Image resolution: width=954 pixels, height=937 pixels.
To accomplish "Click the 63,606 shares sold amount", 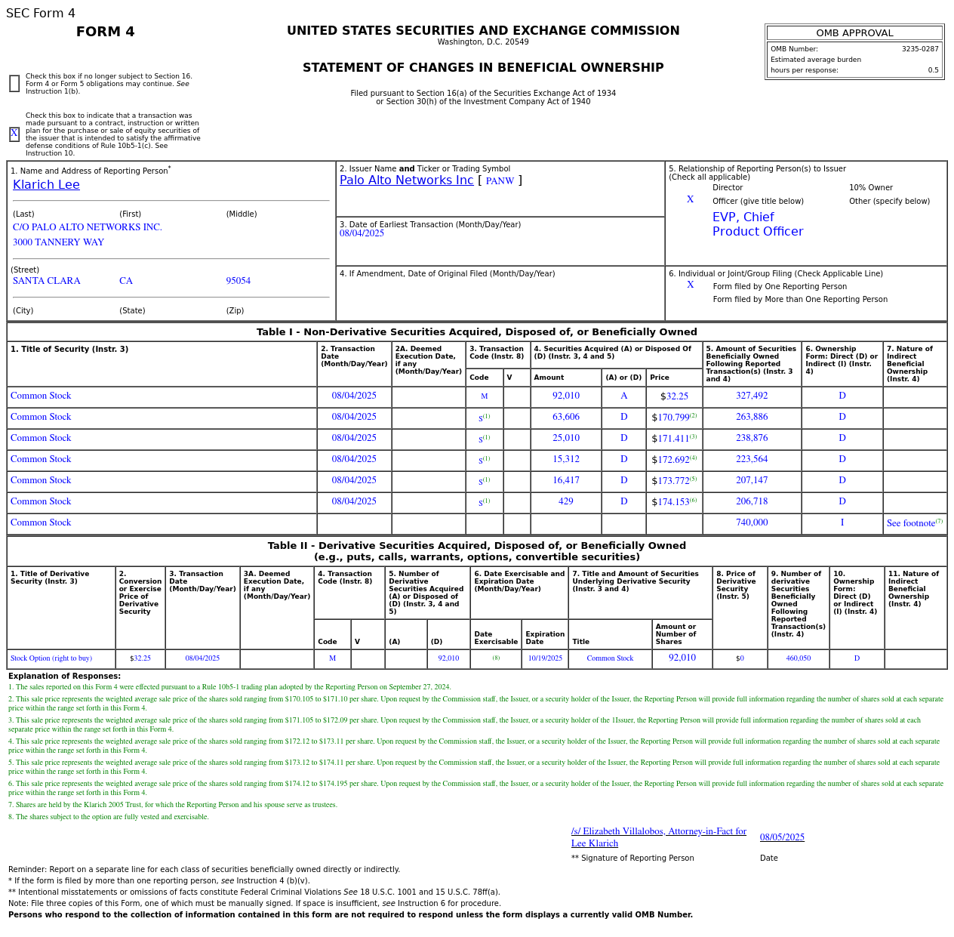I will [566, 417].
